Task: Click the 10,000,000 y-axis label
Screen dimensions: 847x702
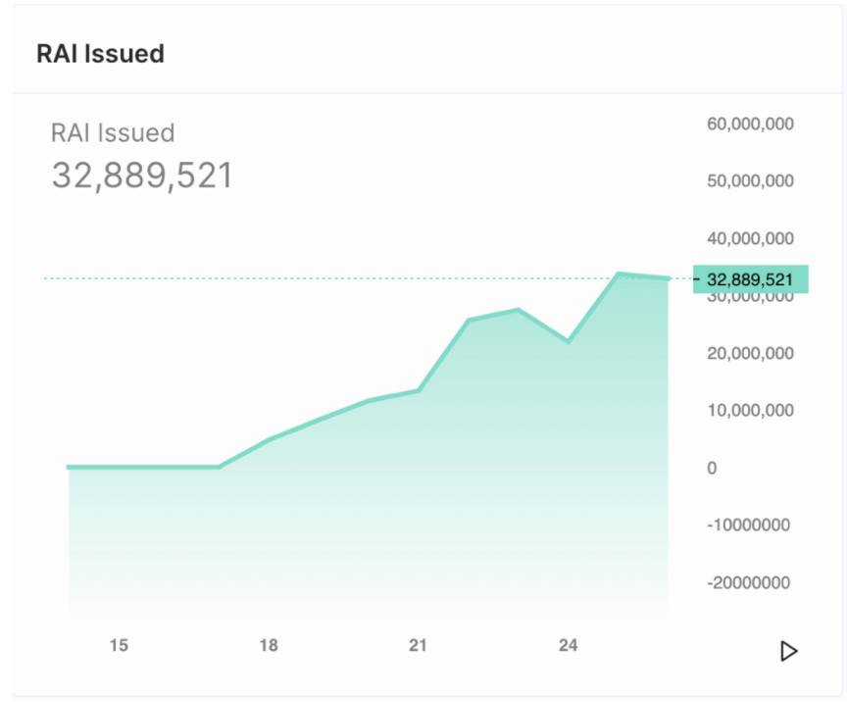Action: pos(750,410)
